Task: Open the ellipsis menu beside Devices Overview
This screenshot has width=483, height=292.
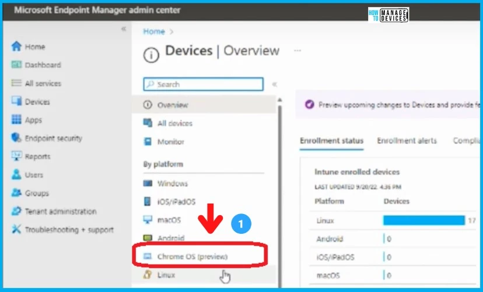Action: point(297,51)
